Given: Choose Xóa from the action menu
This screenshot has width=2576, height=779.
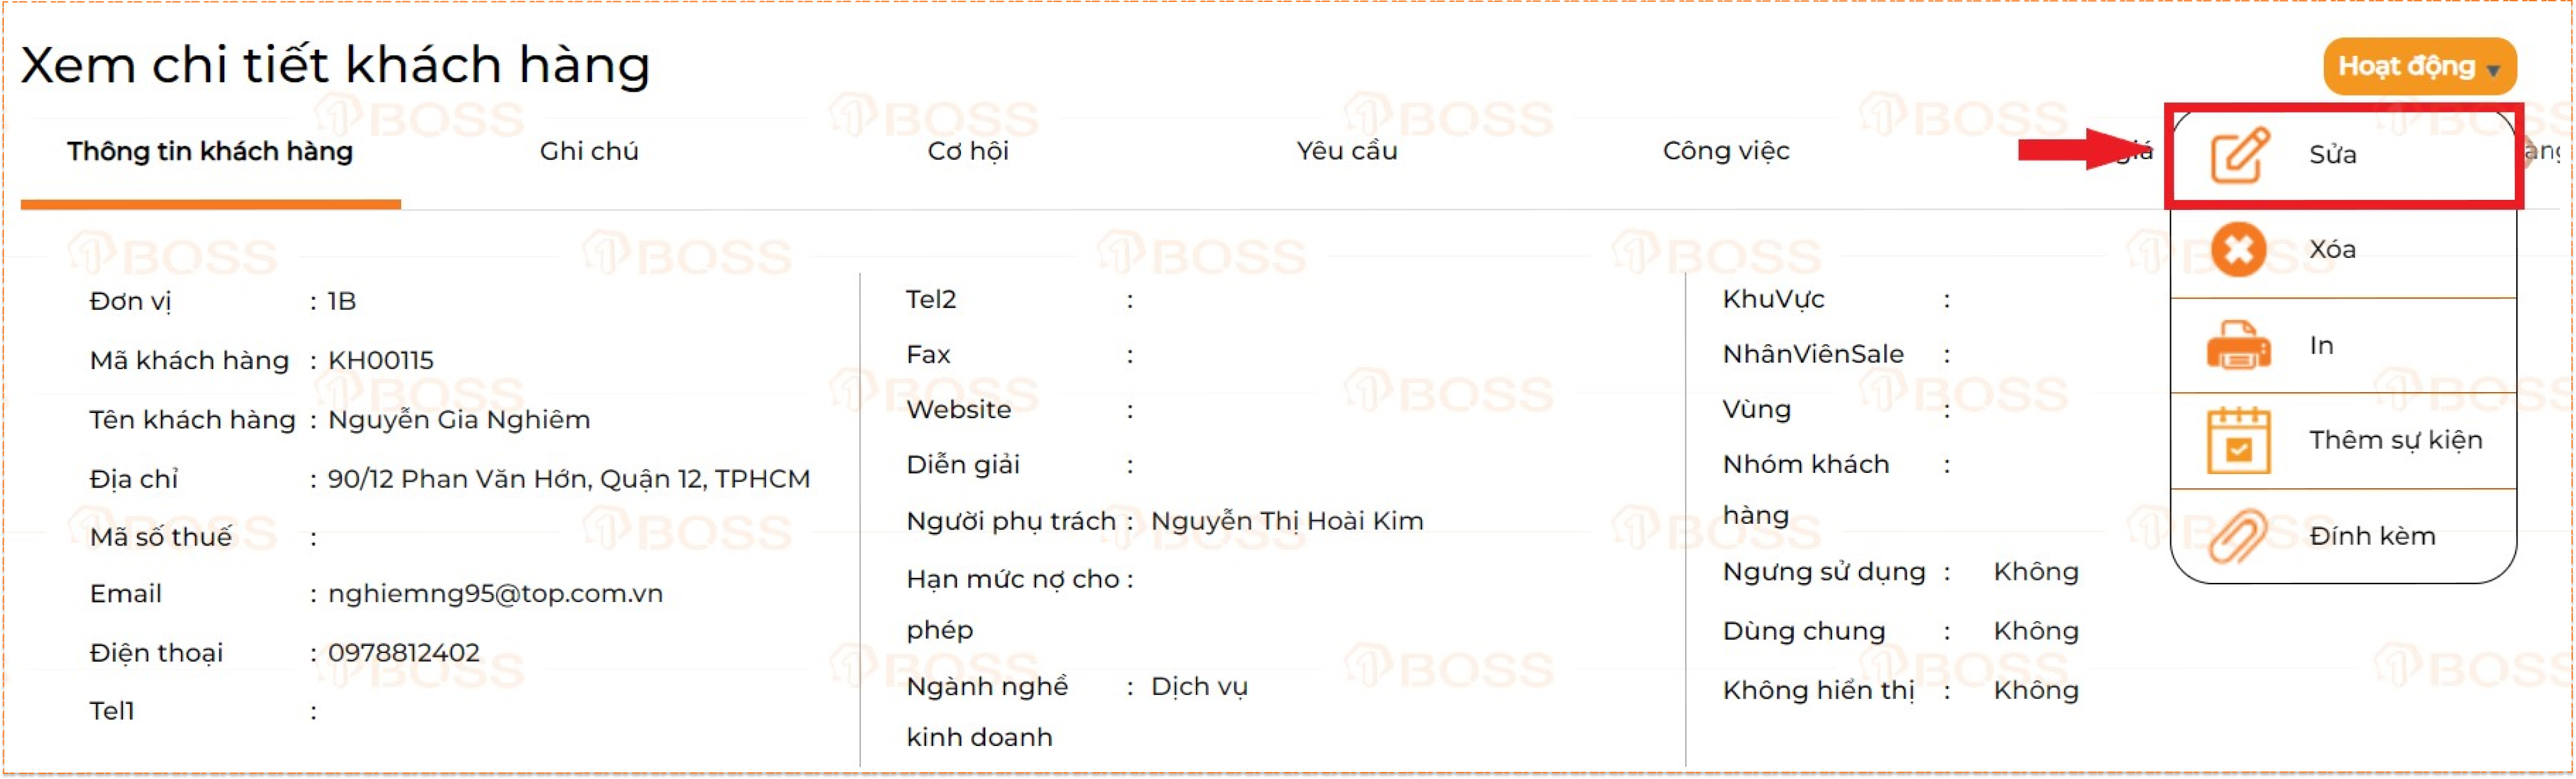Looking at the screenshot, I should point(2333,250).
